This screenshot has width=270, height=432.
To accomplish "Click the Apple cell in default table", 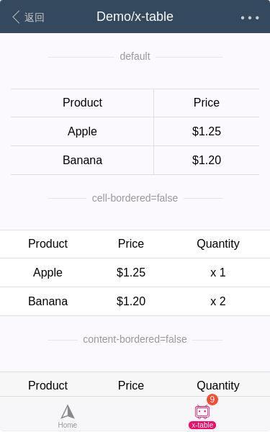I will pyautogui.click(x=82, y=132).
